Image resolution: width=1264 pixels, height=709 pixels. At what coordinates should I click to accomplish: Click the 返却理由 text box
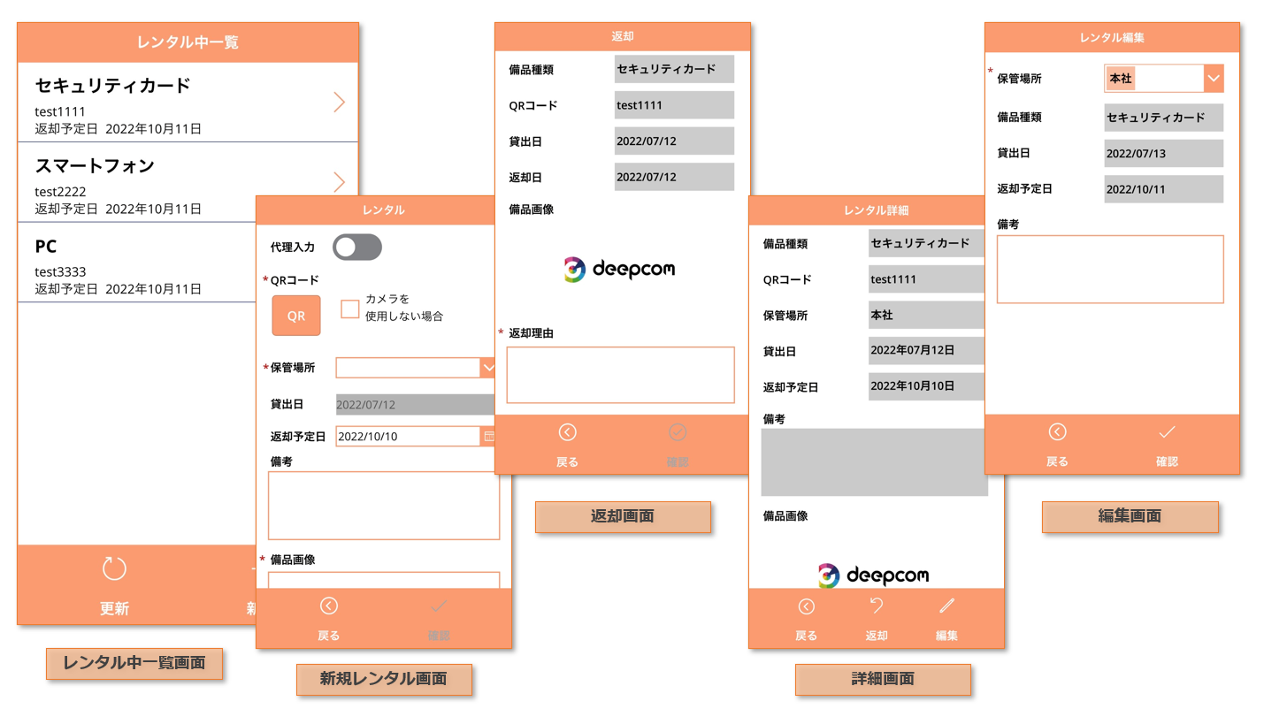(x=620, y=375)
